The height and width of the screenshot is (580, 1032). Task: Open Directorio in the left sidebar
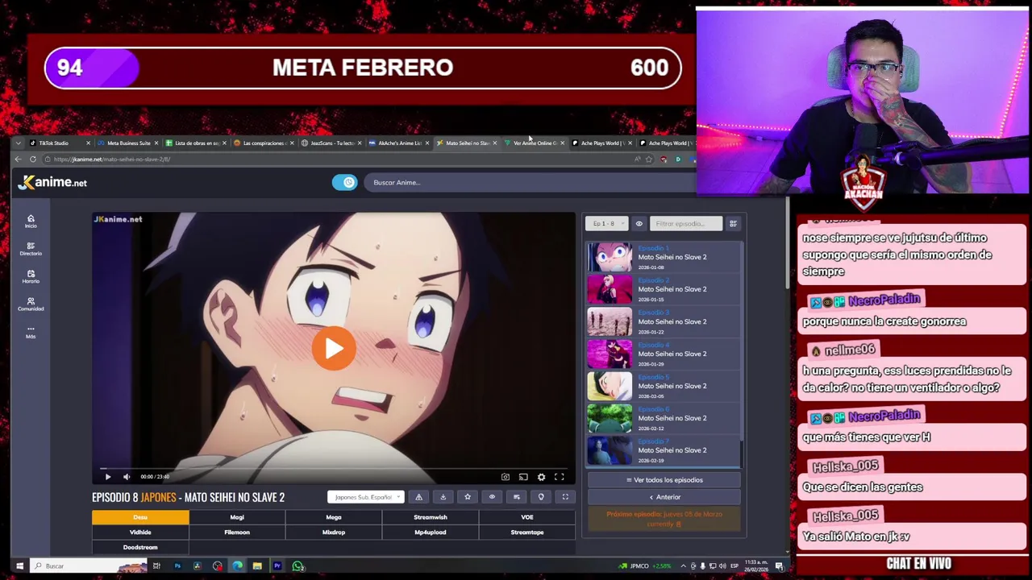[x=31, y=249]
